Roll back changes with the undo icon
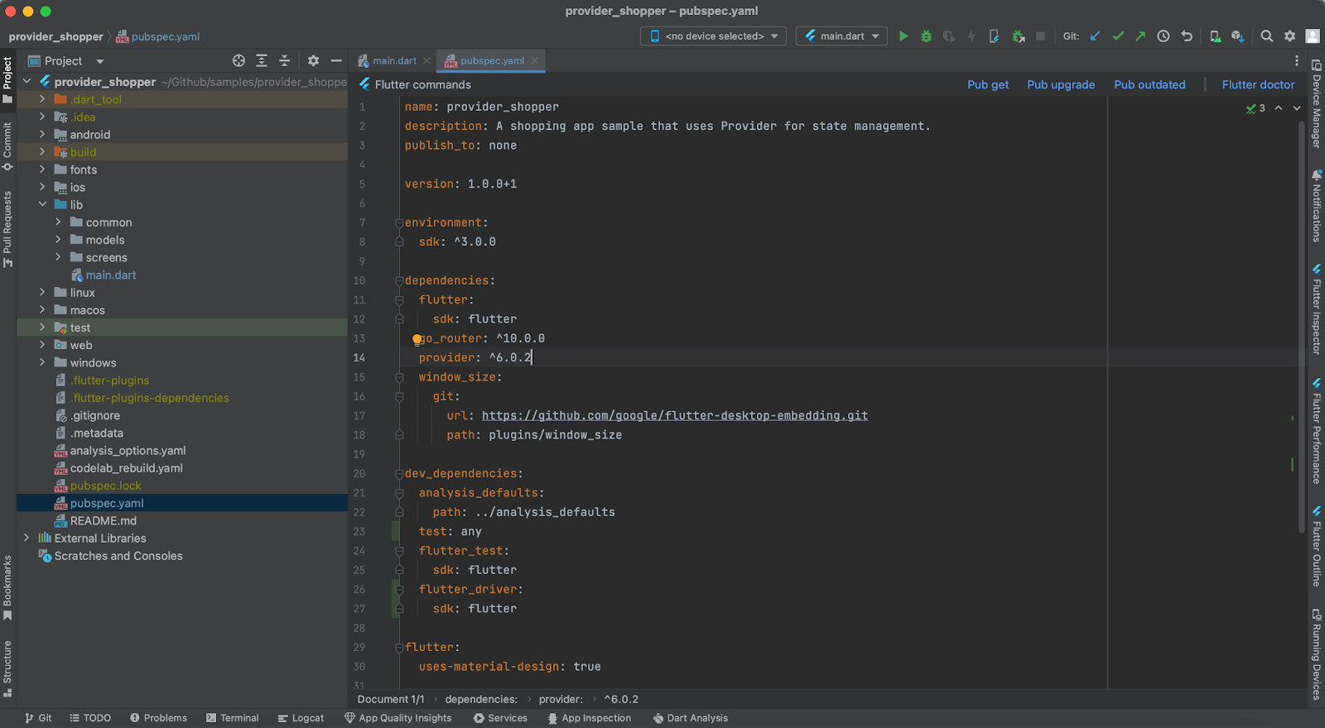 click(x=1187, y=36)
